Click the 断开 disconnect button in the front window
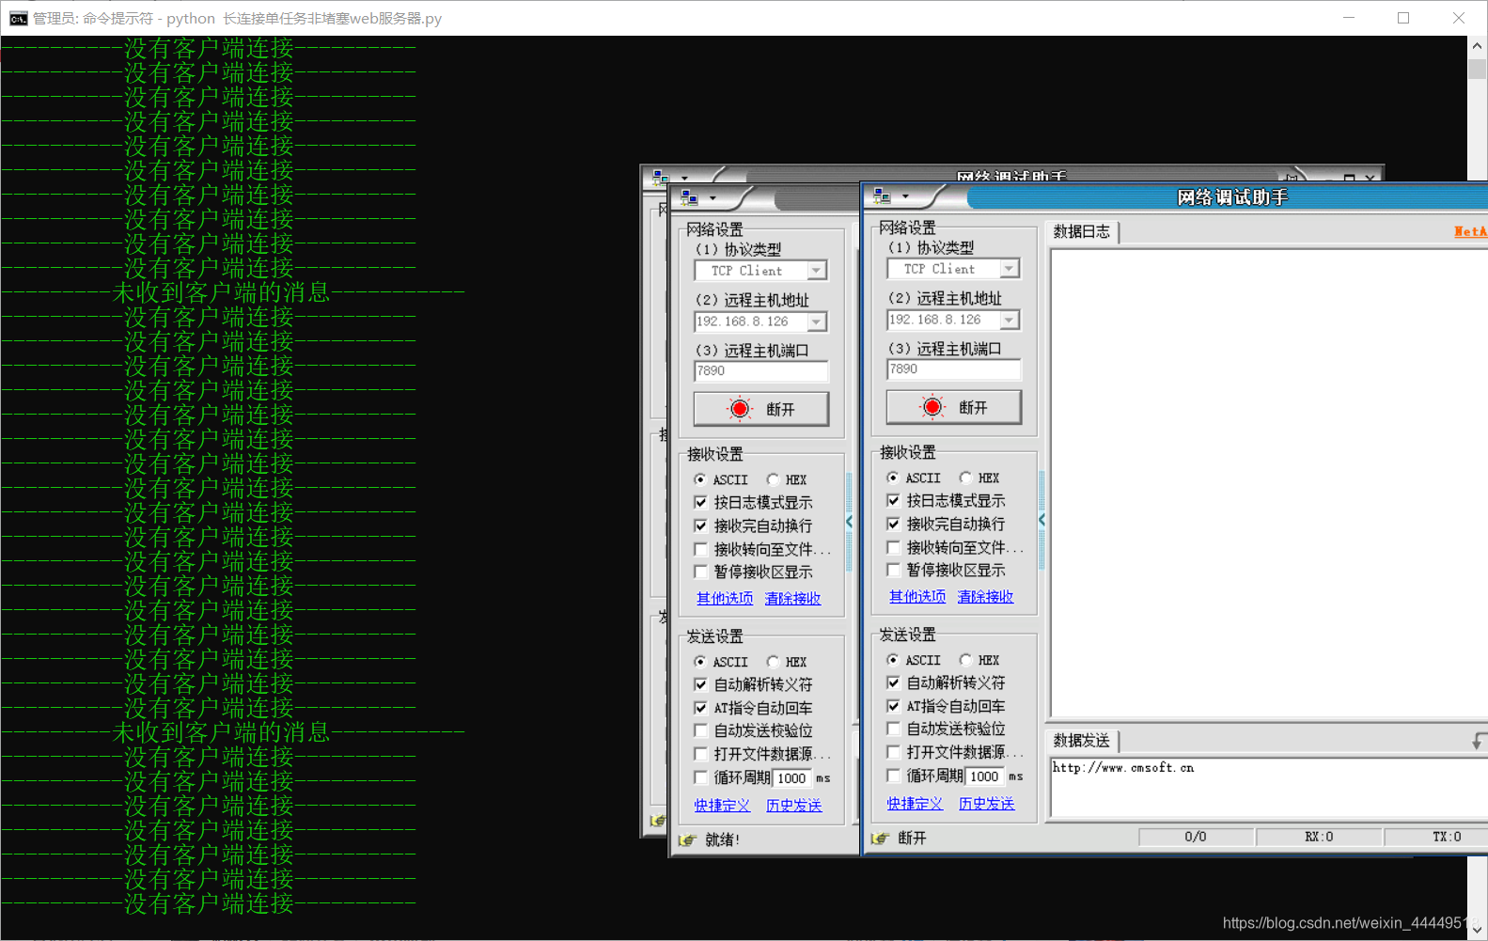The width and height of the screenshot is (1488, 941). (953, 407)
